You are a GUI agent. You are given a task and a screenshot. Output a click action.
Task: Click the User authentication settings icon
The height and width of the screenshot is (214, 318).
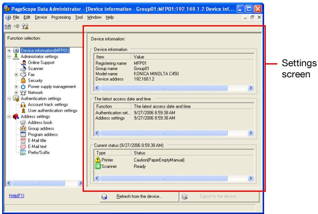click(23, 111)
